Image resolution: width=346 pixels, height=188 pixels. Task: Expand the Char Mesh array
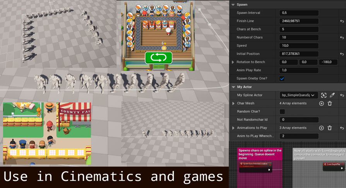tap(233, 104)
